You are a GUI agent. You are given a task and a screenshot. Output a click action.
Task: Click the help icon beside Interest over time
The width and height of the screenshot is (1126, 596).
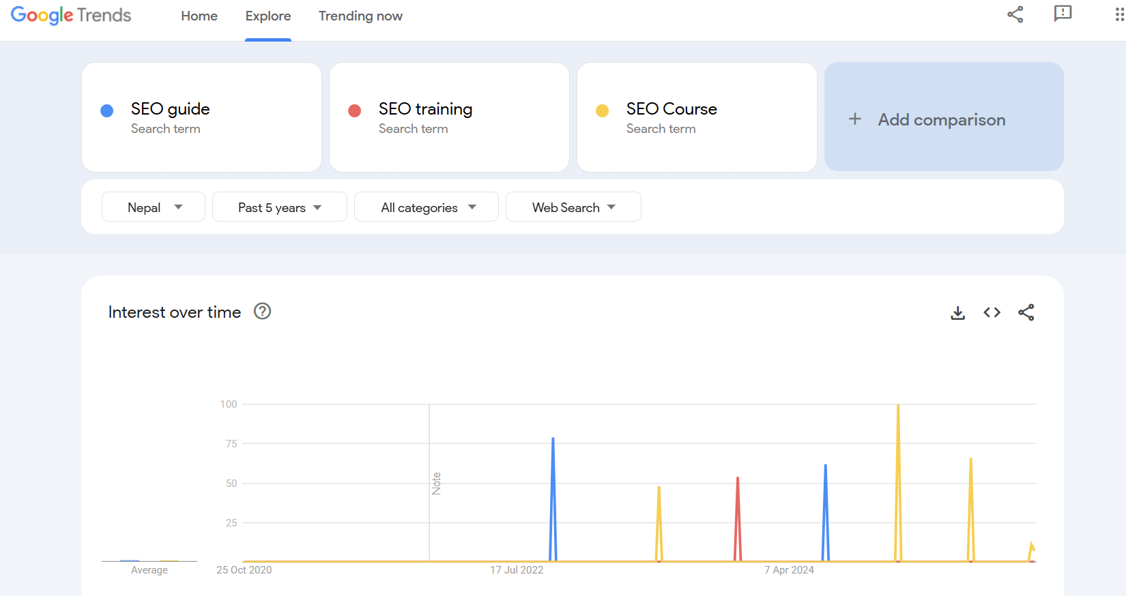(263, 311)
